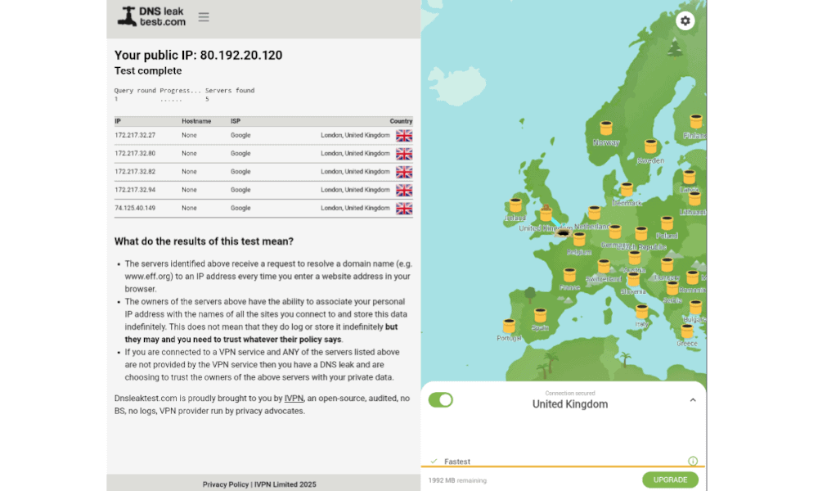Image resolution: width=818 pixels, height=491 pixels.
Task: Select the Greece tunnel on the map
Action: [686, 331]
